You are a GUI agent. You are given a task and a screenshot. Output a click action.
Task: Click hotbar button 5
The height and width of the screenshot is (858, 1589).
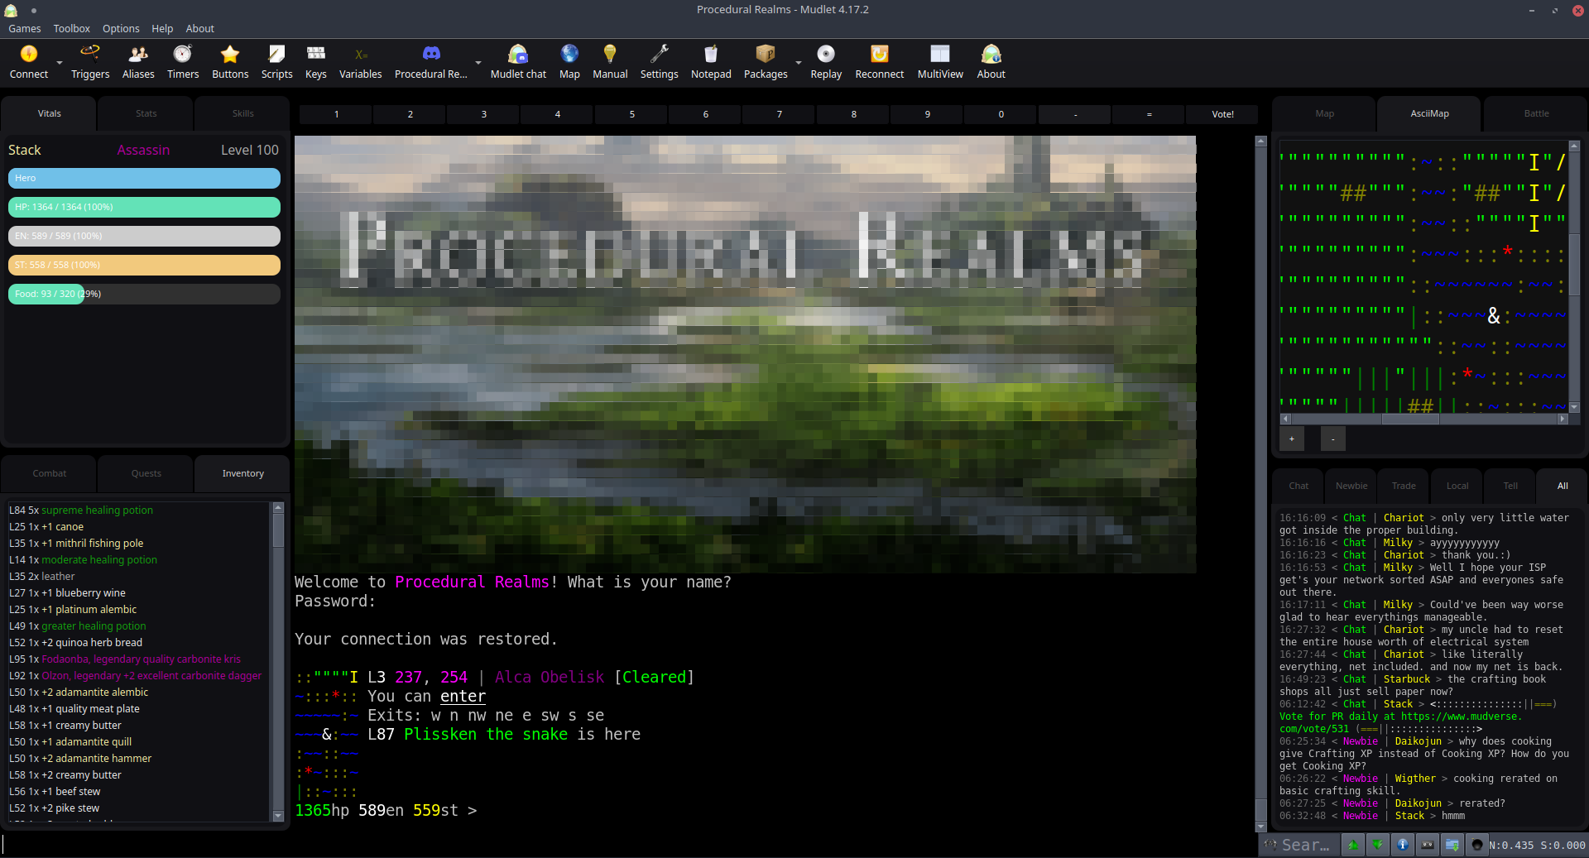tap(631, 114)
